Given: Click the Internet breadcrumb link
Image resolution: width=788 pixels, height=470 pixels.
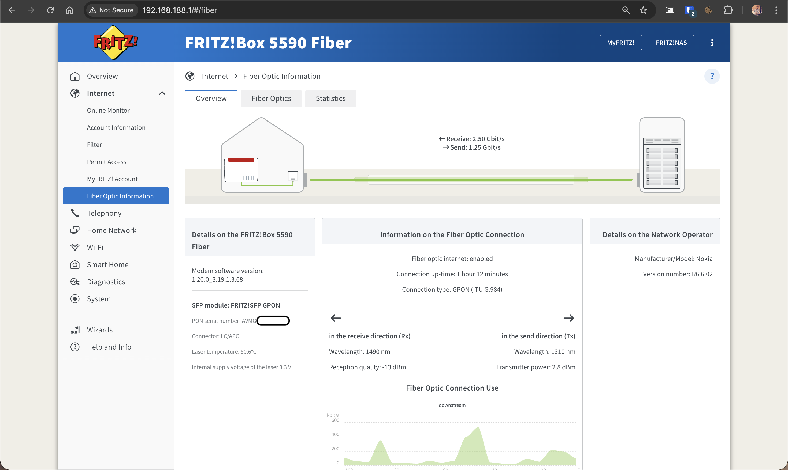Looking at the screenshot, I should tap(215, 76).
